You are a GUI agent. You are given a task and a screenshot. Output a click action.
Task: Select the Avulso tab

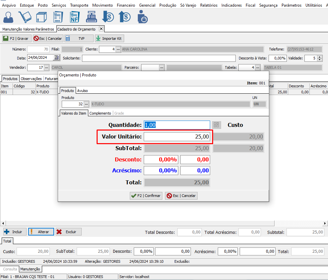[82, 90]
